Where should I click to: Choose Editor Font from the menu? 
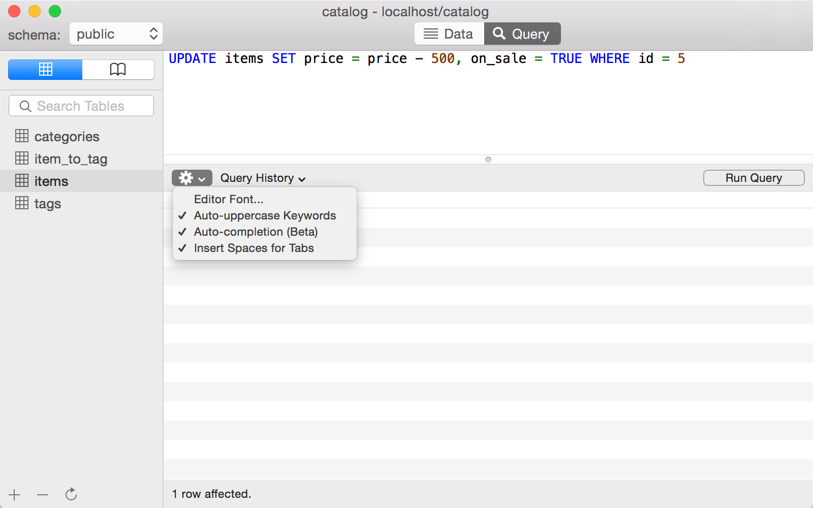[x=228, y=199]
